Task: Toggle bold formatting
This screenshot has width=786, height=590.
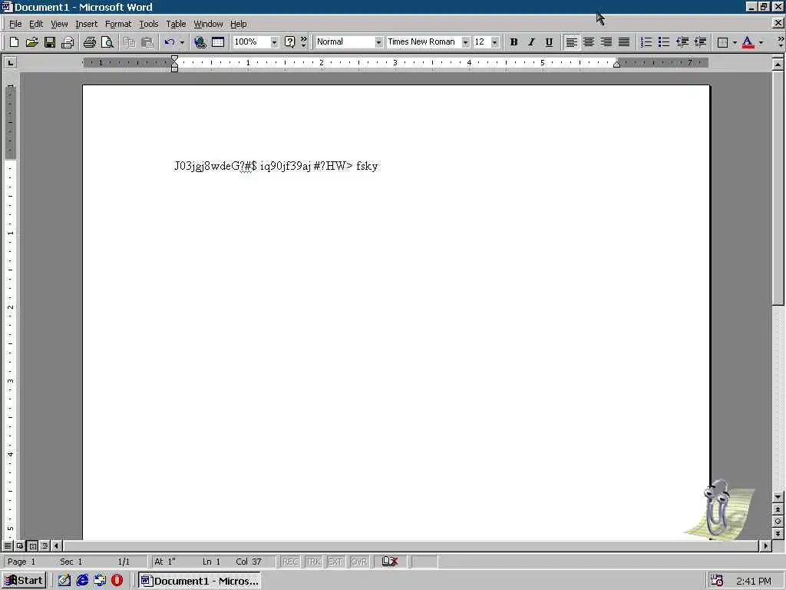Action: pyautogui.click(x=514, y=42)
